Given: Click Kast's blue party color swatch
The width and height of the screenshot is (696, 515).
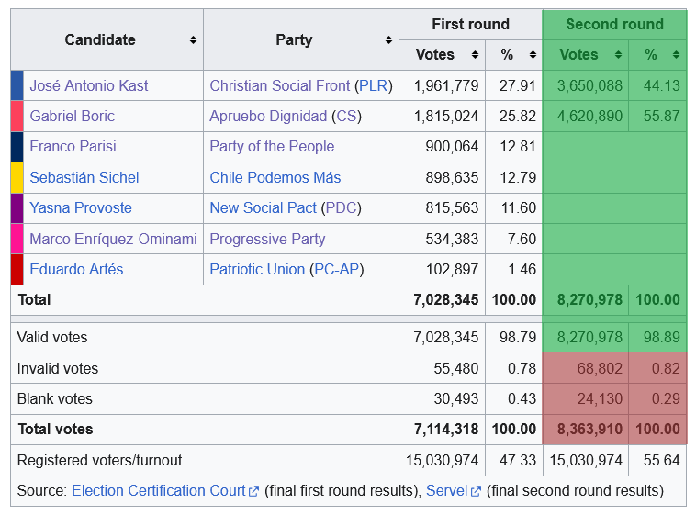Looking at the screenshot, I should (x=17, y=85).
